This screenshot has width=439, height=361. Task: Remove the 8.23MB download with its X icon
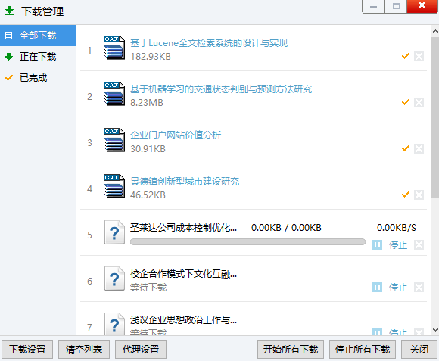pyautogui.click(x=419, y=102)
